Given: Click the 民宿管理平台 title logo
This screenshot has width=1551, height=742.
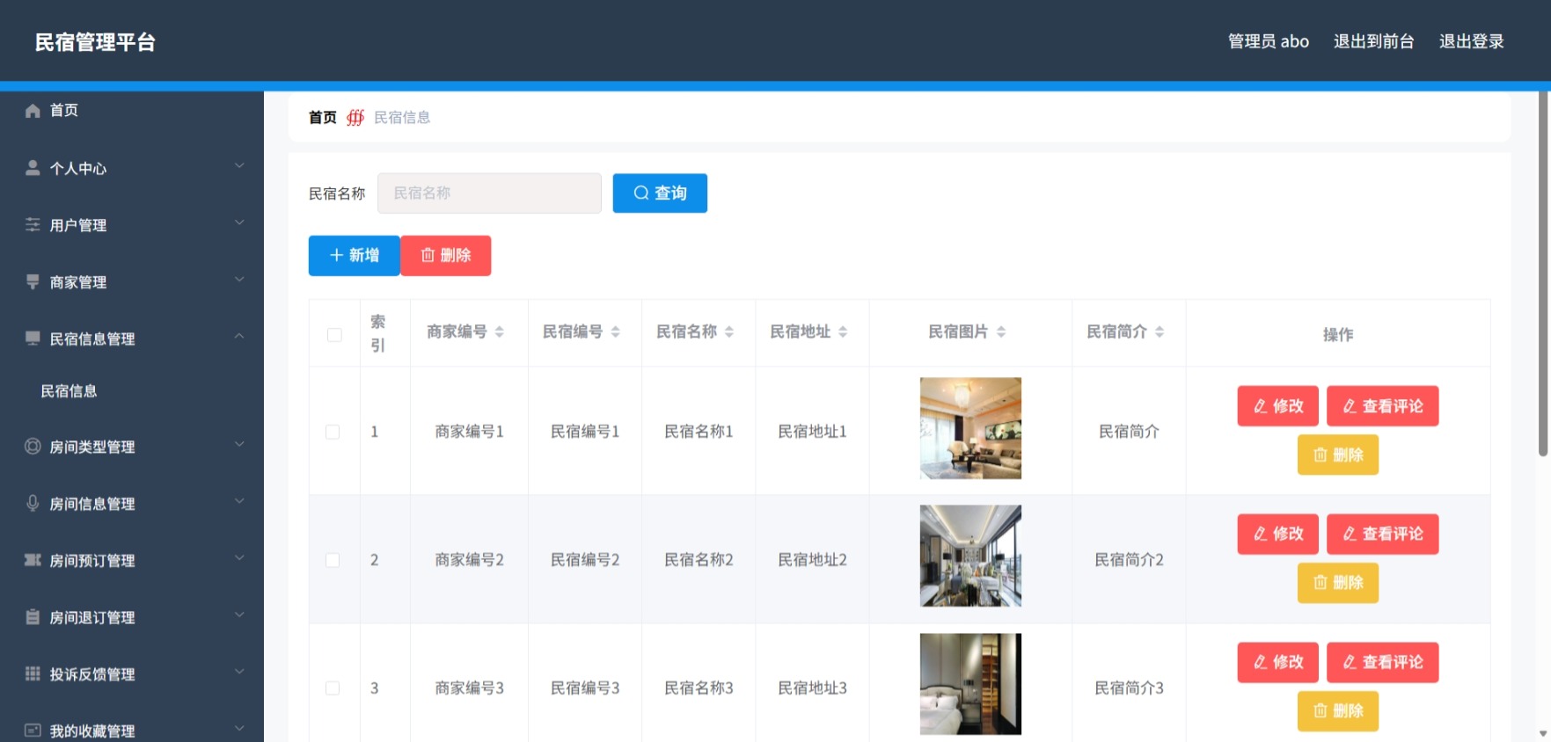Looking at the screenshot, I should tap(95, 42).
